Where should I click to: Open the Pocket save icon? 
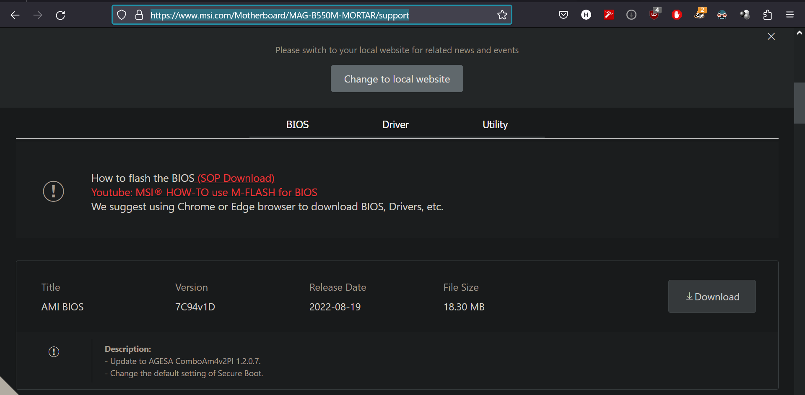(x=563, y=15)
